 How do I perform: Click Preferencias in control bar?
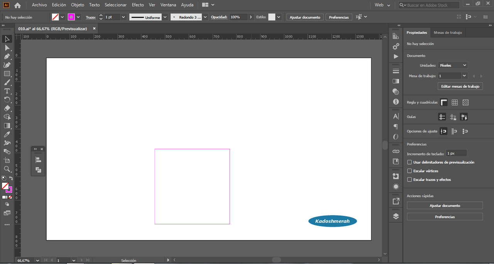pos(339,17)
